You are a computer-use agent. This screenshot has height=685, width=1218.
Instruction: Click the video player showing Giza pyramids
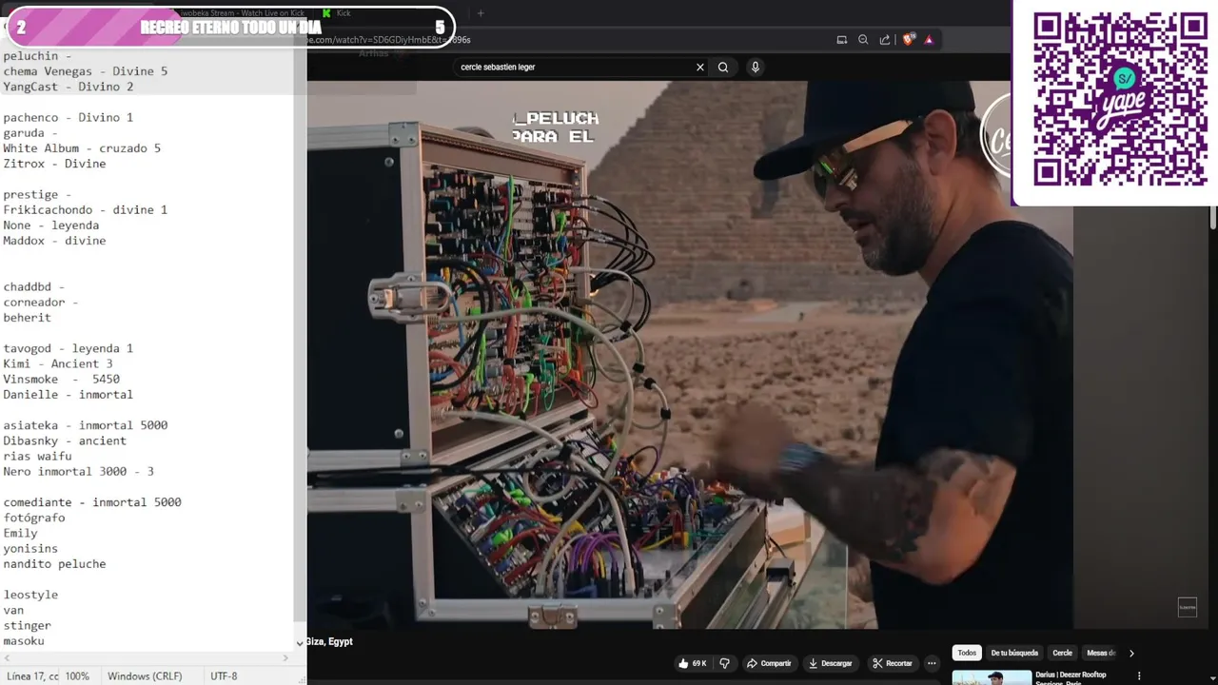[690, 354]
